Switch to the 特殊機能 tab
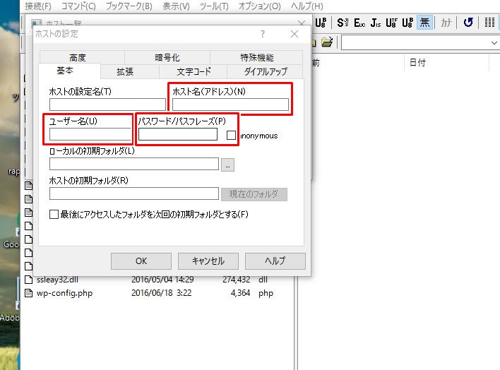500x370 pixels. (x=256, y=57)
